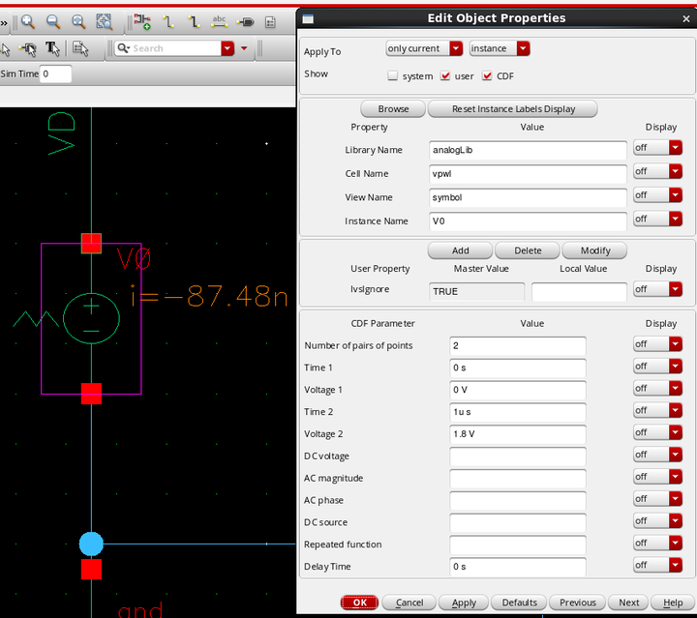Click the Zoom In magnifier icon

(x=28, y=21)
